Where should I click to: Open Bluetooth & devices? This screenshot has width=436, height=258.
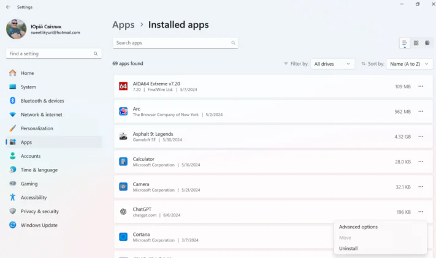point(54,101)
